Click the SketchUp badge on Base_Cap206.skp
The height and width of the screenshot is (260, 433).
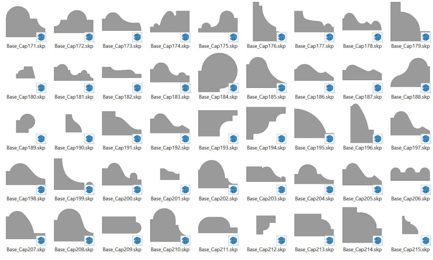click(425, 189)
